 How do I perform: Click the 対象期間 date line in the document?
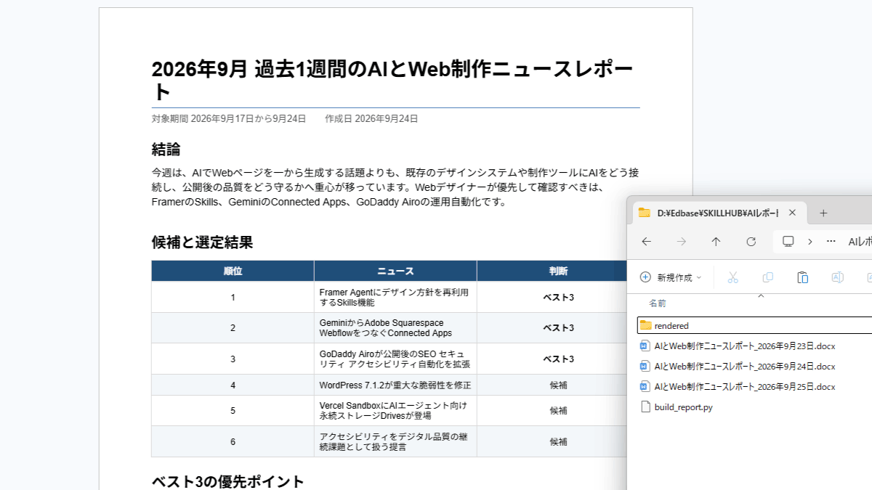click(229, 118)
